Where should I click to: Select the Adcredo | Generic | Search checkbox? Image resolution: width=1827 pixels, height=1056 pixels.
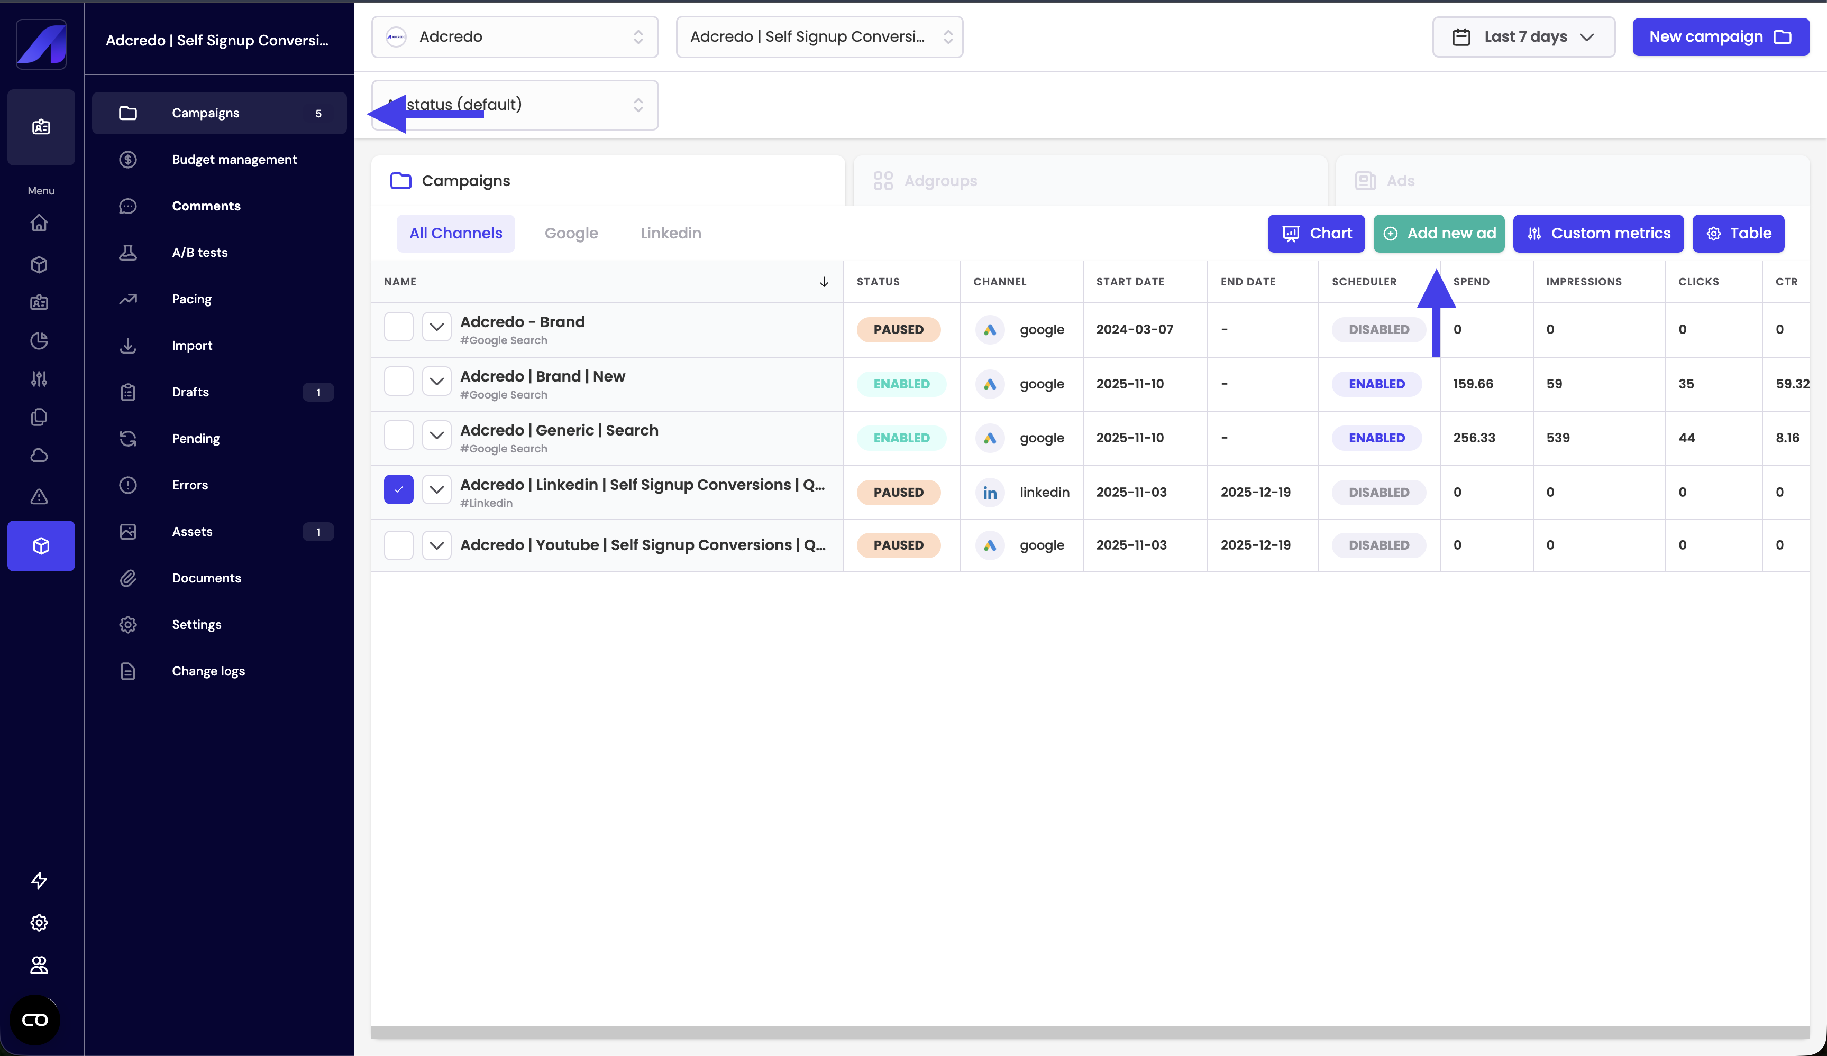[x=398, y=436]
